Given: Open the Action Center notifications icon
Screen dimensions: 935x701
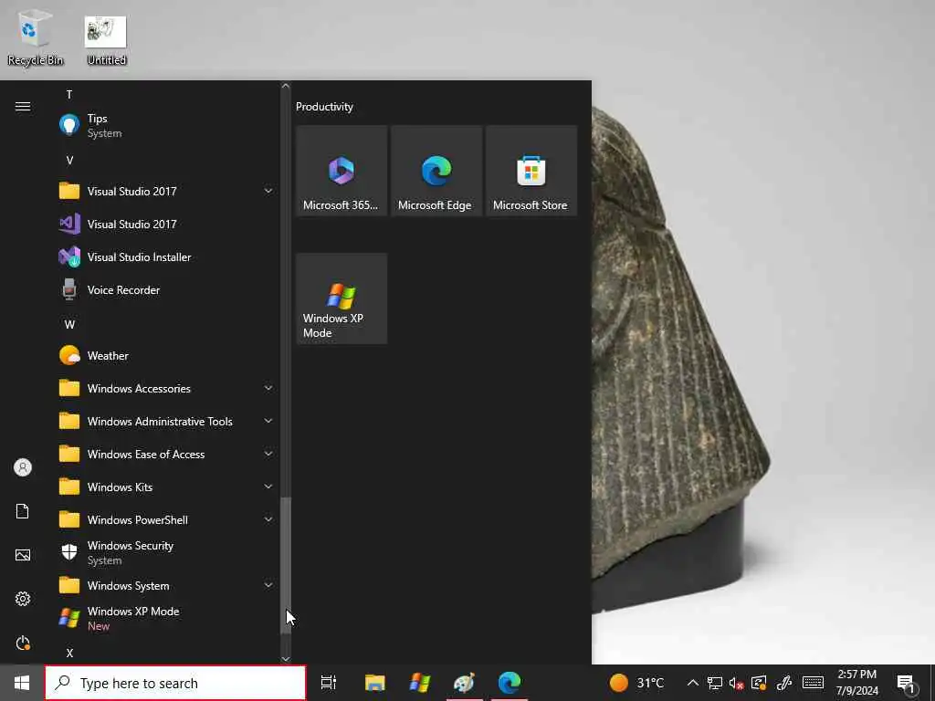Looking at the screenshot, I should (x=906, y=683).
